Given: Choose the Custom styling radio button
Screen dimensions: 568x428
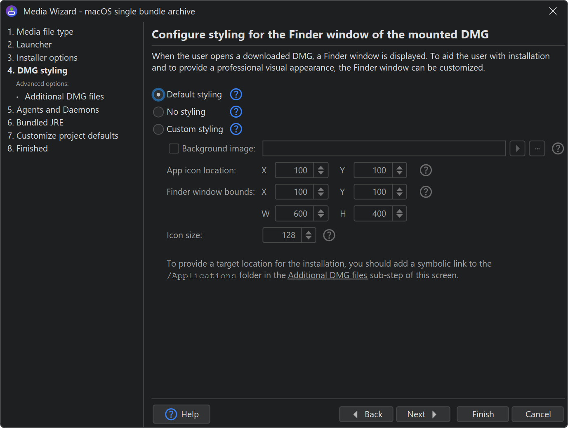Looking at the screenshot, I should tap(158, 129).
